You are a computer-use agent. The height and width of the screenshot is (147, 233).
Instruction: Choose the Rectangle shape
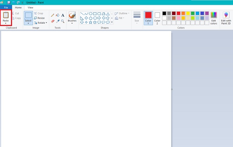pos(95,14)
